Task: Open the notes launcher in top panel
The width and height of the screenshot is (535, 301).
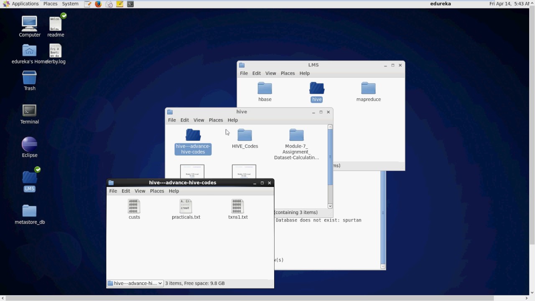Action: click(x=120, y=4)
